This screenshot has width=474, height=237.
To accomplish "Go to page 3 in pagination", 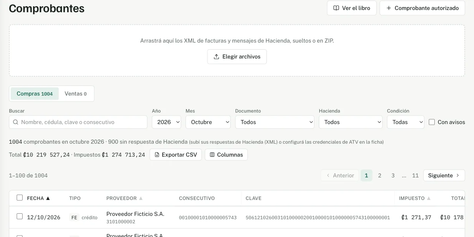I will [x=393, y=176].
